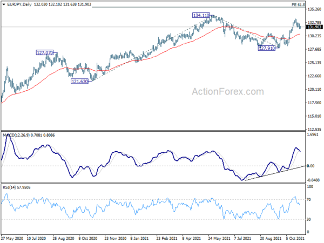Click the 127.910 price label
The height and width of the screenshot is (243, 324).
pyautogui.click(x=267, y=48)
